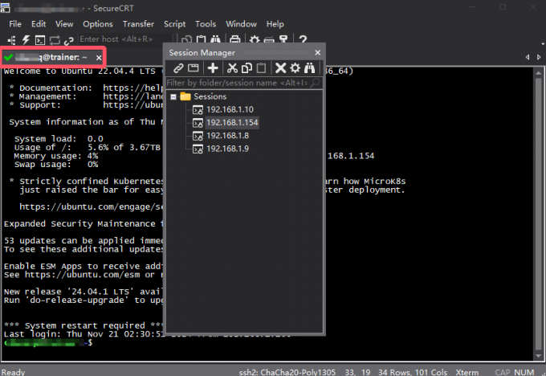
Task: Click the Disconnect link icon in main toolbar
Action: pos(69,41)
